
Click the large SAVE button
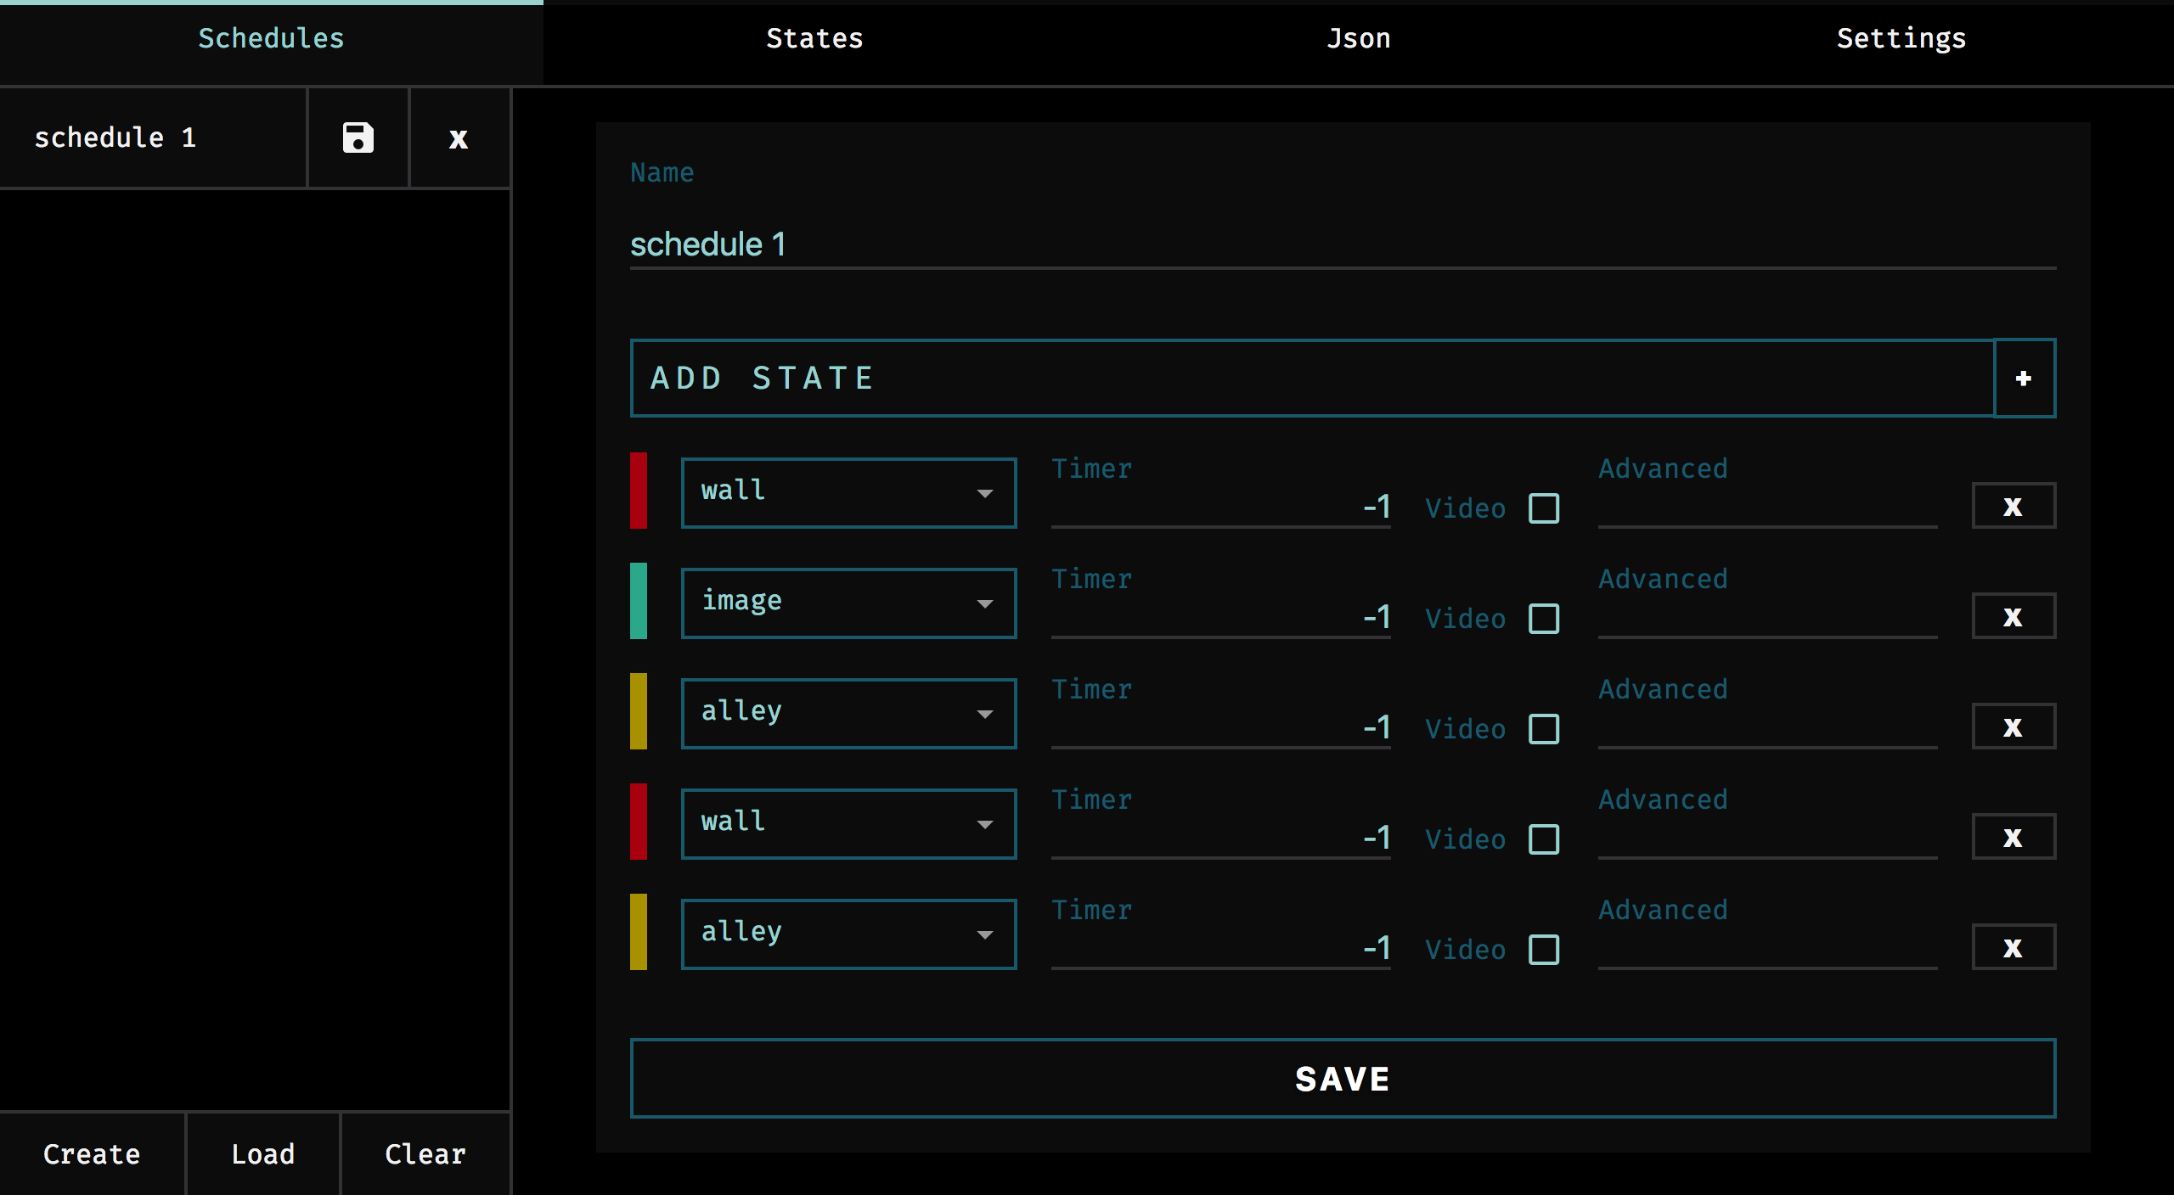tap(1343, 1079)
